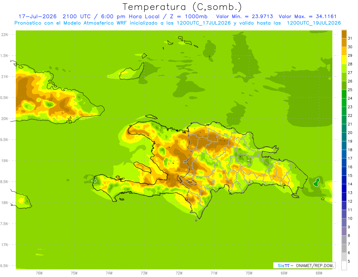Click the "20N" latitude label
The image size is (358, 277).
[x=4, y=119]
